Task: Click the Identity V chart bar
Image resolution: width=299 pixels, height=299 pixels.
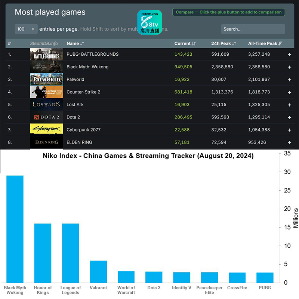Action: tap(182, 277)
